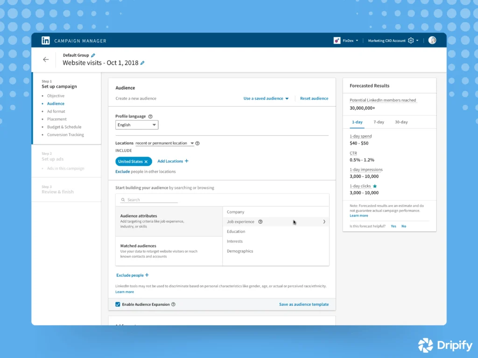Screen dimensions: 478x358
Task: Click the back arrow to leave campaign setup
Action: [45, 60]
